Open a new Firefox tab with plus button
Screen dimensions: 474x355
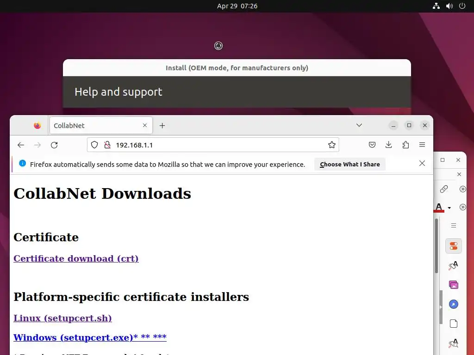click(x=162, y=126)
